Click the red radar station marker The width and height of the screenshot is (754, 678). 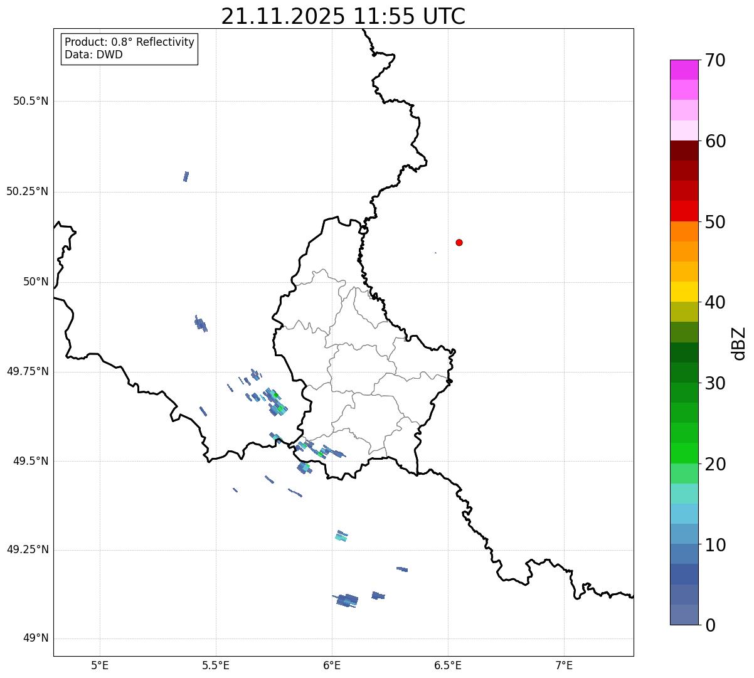coord(459,242)
